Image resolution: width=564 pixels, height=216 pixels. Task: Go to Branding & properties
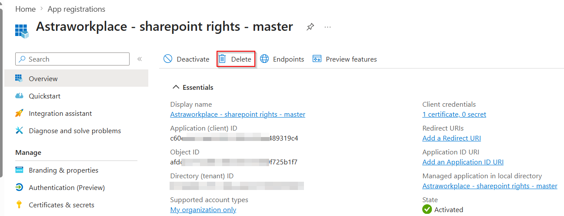tap(63, 170)
